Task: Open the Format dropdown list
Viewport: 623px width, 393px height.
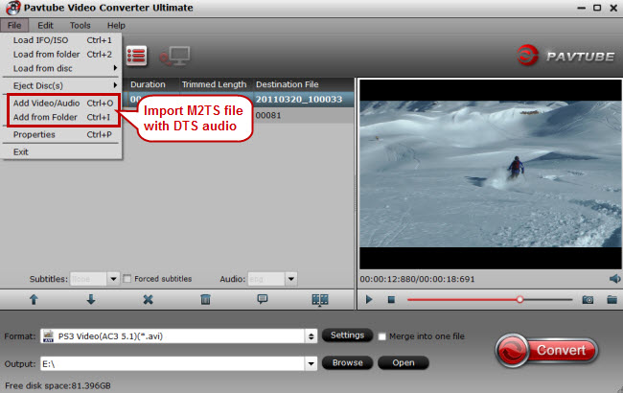Action: (x=311, y=336)
